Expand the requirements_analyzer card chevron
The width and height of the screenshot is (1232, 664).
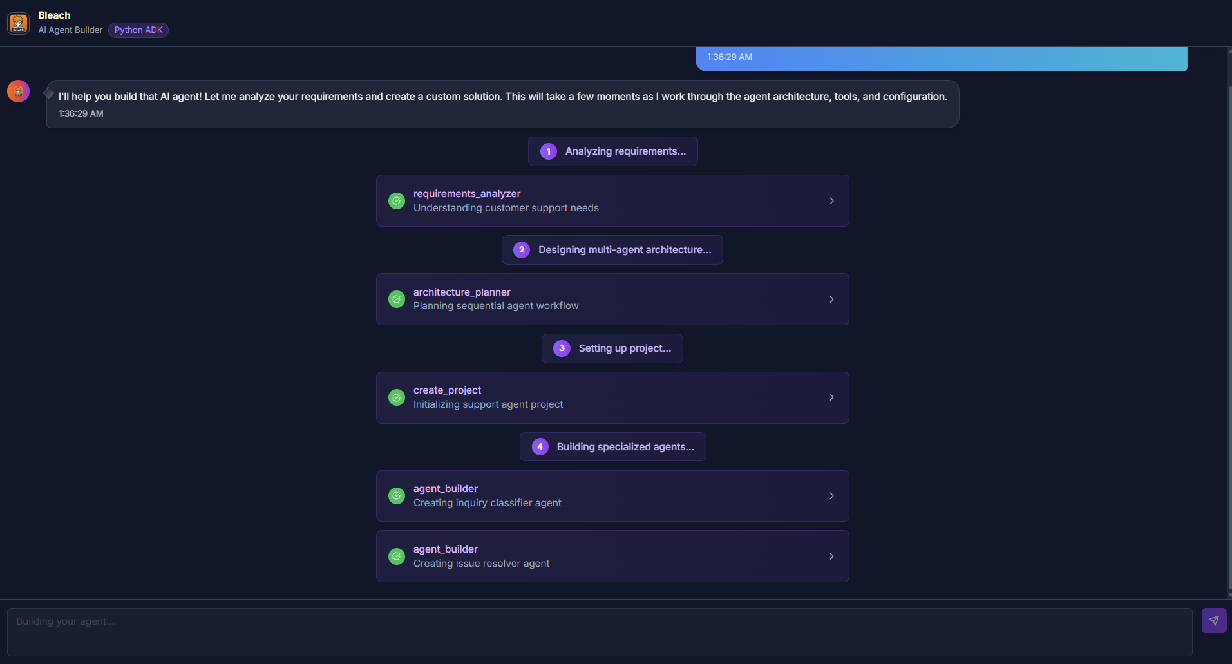tap(832, 201)
